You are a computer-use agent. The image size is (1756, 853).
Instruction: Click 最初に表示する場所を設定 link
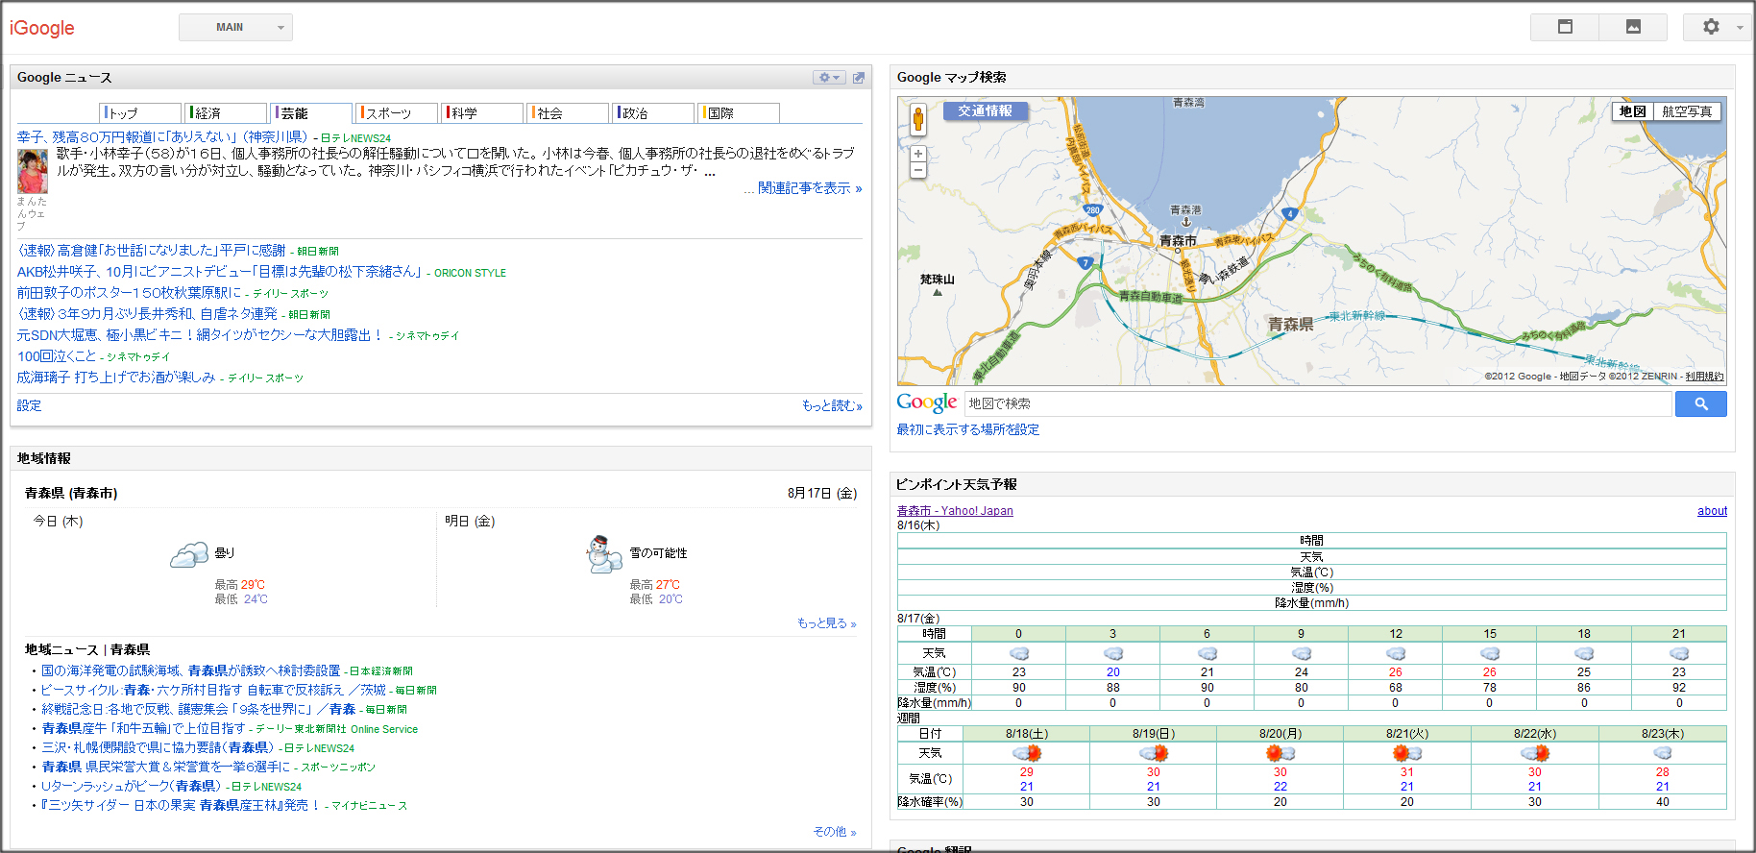click(968, 429)
